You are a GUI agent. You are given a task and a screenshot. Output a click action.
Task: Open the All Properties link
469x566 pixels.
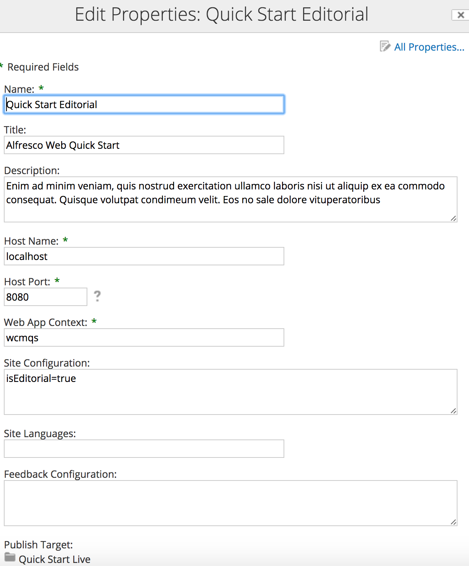pyautogui.click(x=429, y=47)
